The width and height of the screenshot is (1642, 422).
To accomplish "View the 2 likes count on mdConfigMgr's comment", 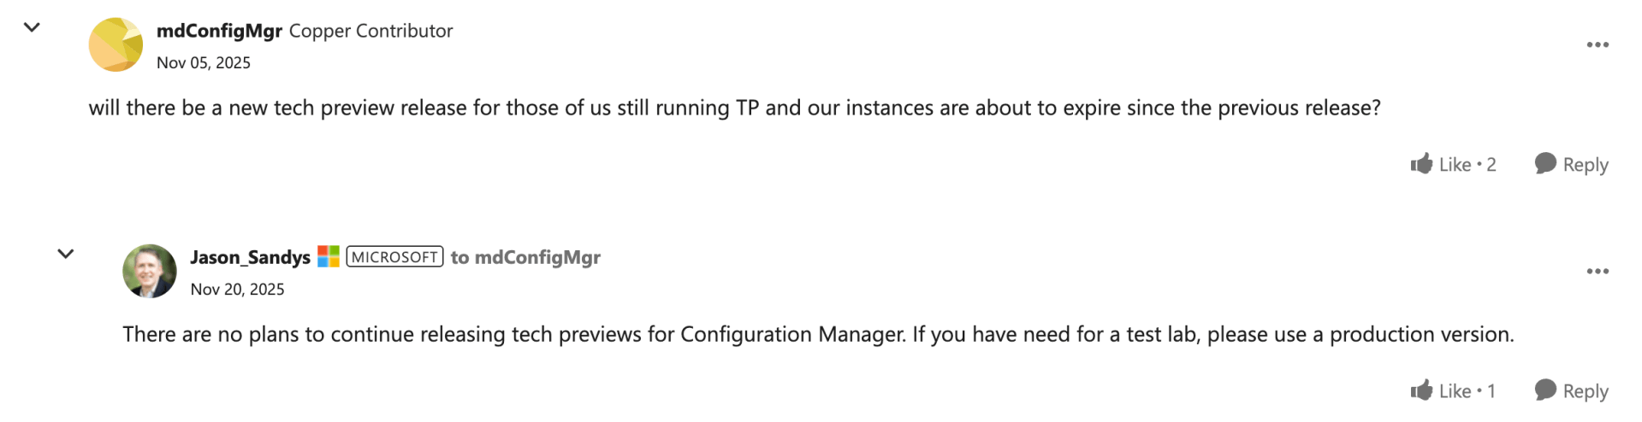I will pos(1491,164).
